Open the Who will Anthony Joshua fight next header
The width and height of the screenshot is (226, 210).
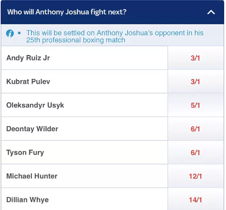pyautogui.click(x=112, y=12)
